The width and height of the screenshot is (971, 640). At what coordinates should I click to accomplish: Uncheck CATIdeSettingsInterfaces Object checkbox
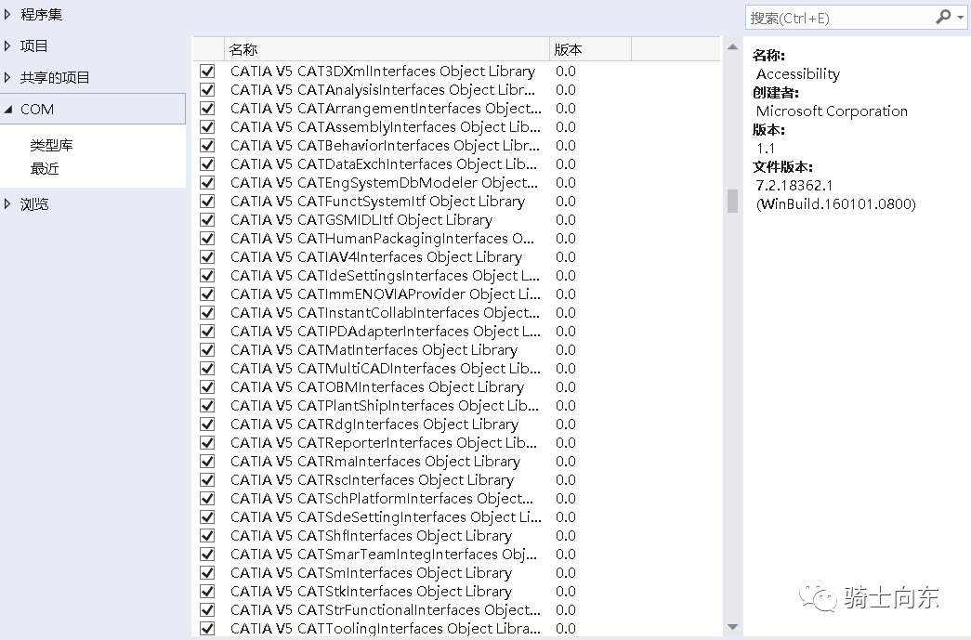pos(207,276)
